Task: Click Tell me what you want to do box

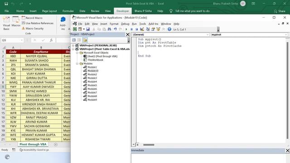Action: point(192,11)
